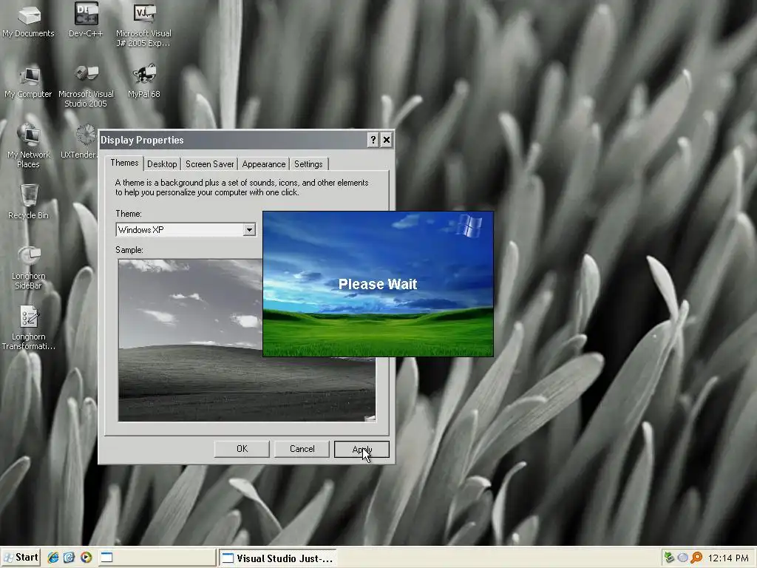Click the Cancel button
This screenshot has width=757, height=568.
point(302,449)
